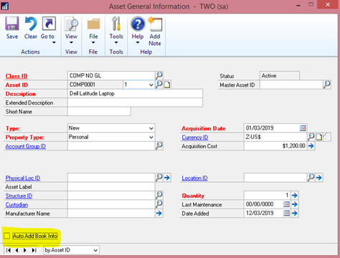Click the Physical Loc ID link
Screen dimensions: 340x258
coord(23,178)
